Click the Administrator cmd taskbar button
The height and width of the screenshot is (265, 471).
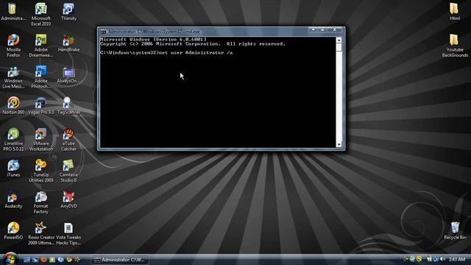(120, 260)
